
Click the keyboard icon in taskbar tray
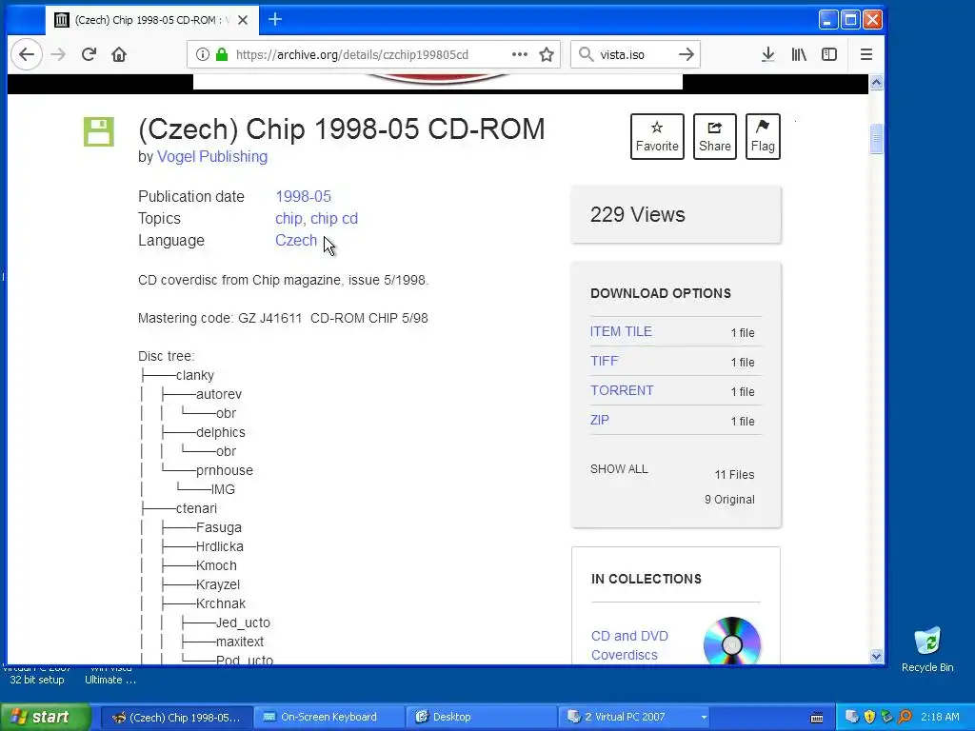click(817, 718)
